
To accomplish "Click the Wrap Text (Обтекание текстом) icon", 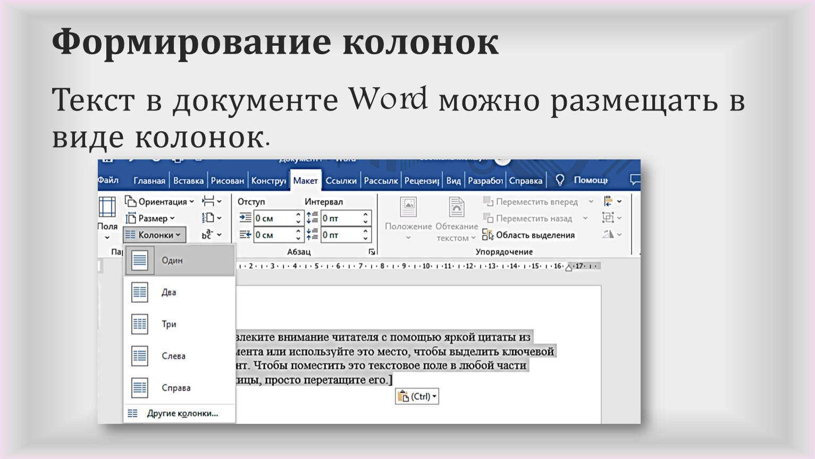I will point(456,207).
